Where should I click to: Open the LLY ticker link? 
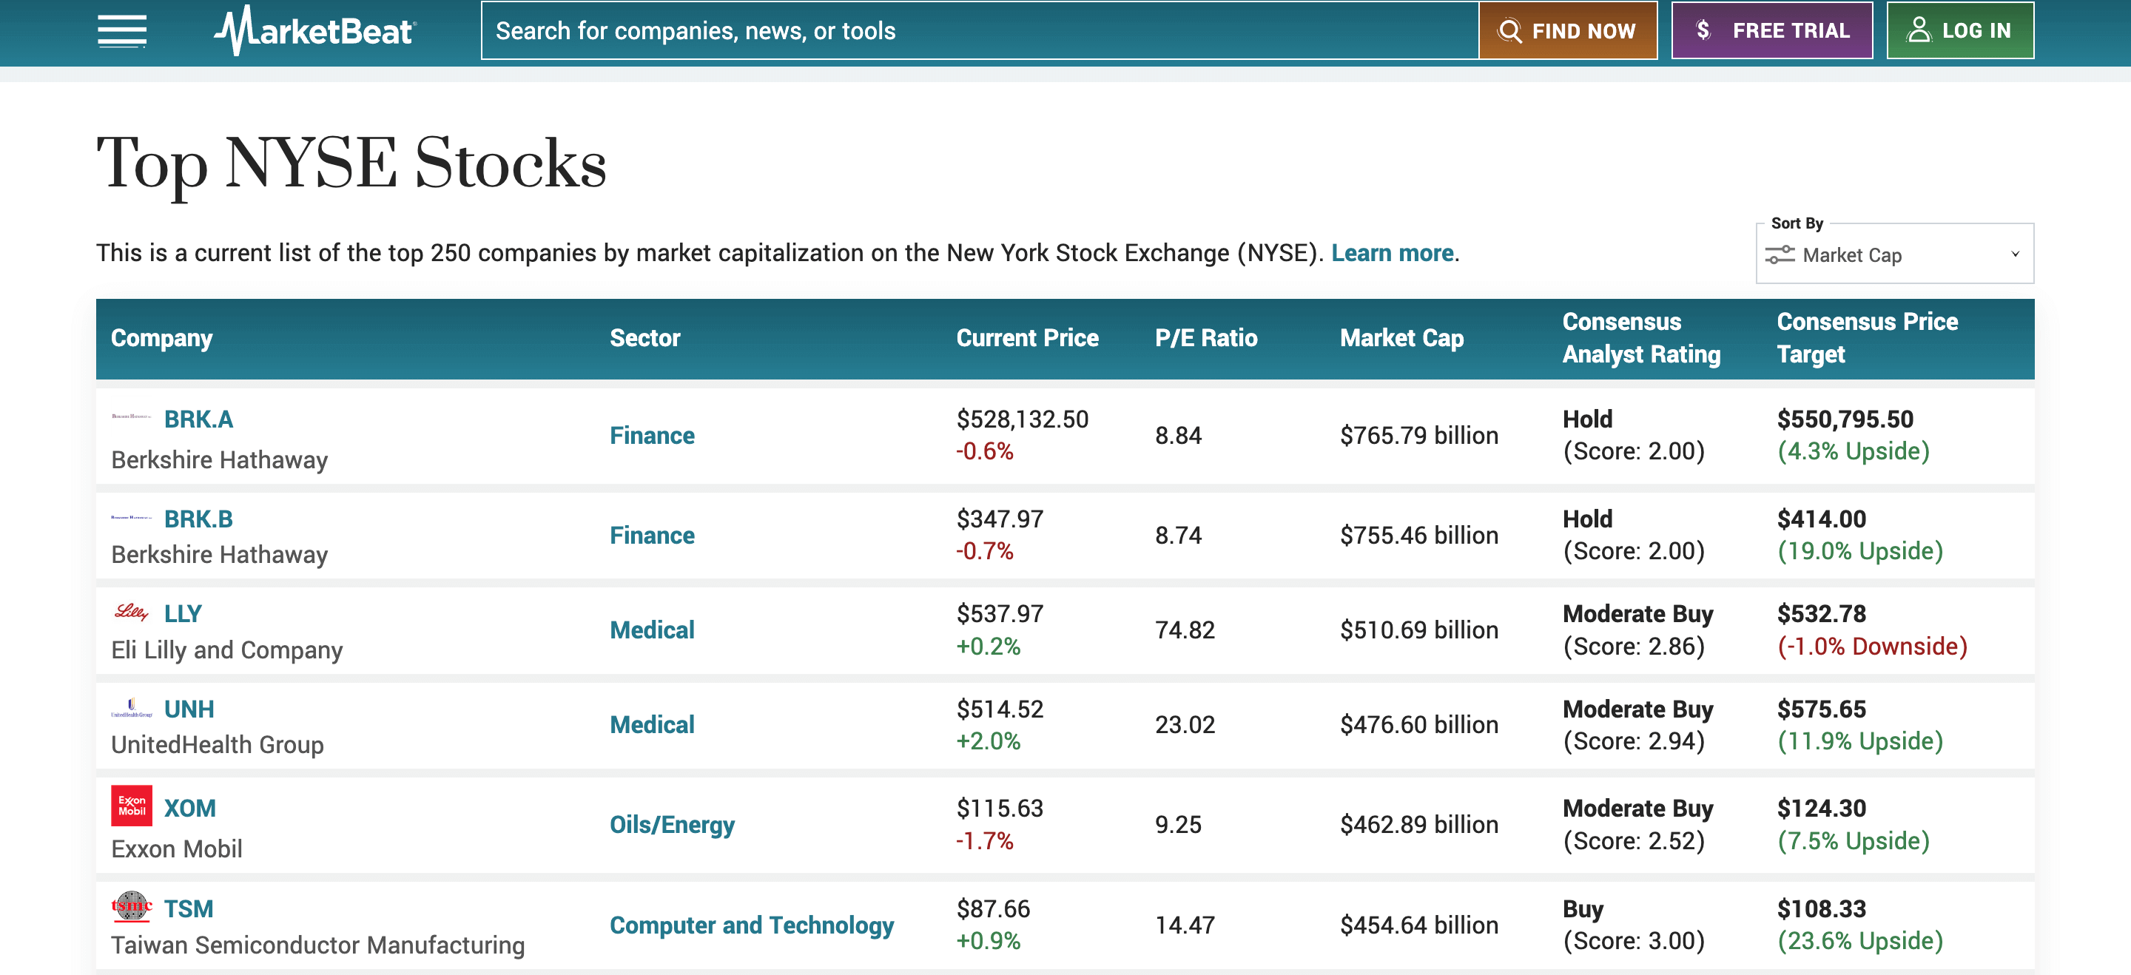click(183, 613)
